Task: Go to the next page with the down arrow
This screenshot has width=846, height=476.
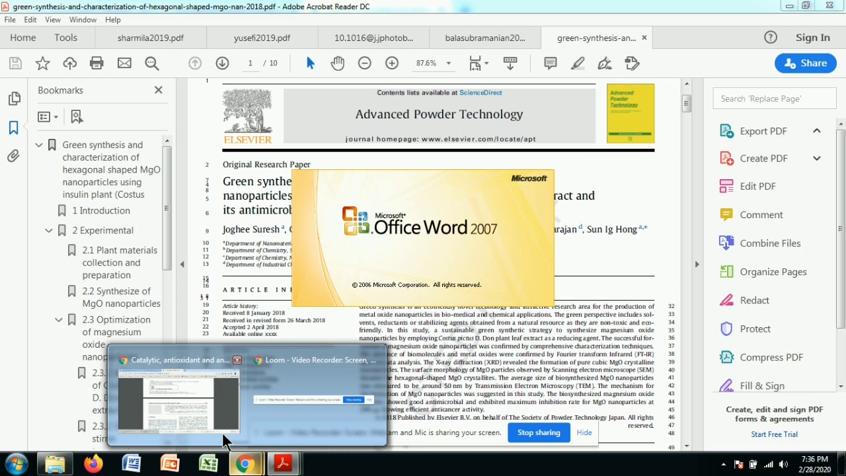Action: click(x=222, y=63)
